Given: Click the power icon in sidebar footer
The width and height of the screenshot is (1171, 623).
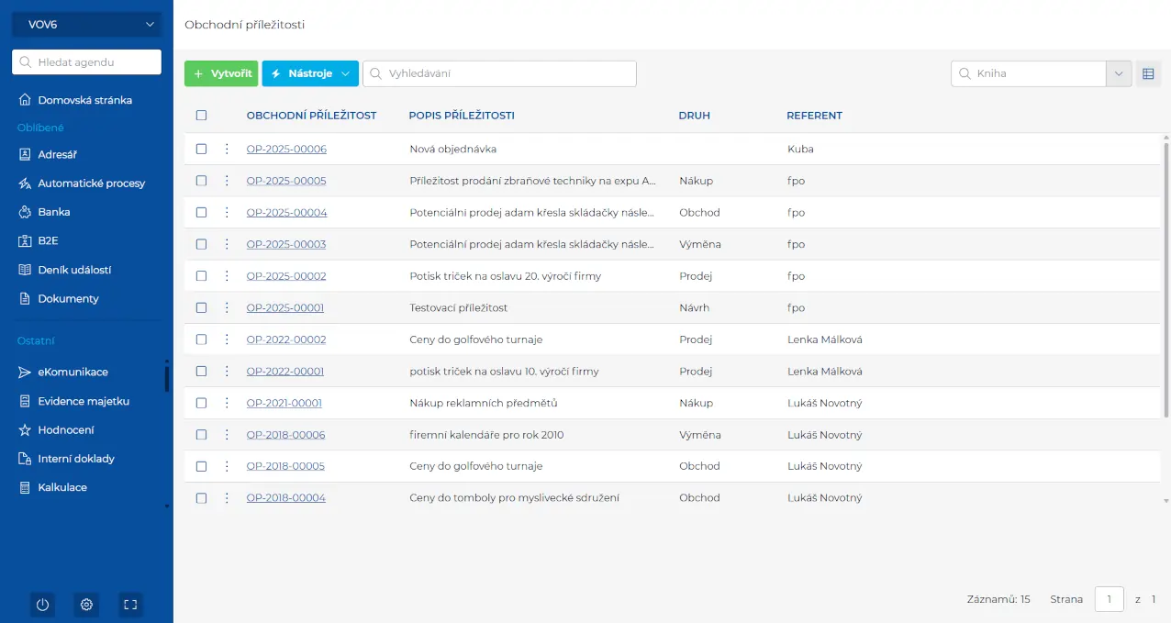Looking at the screenshot, I should pyautogui.click(x=42, y=605).
